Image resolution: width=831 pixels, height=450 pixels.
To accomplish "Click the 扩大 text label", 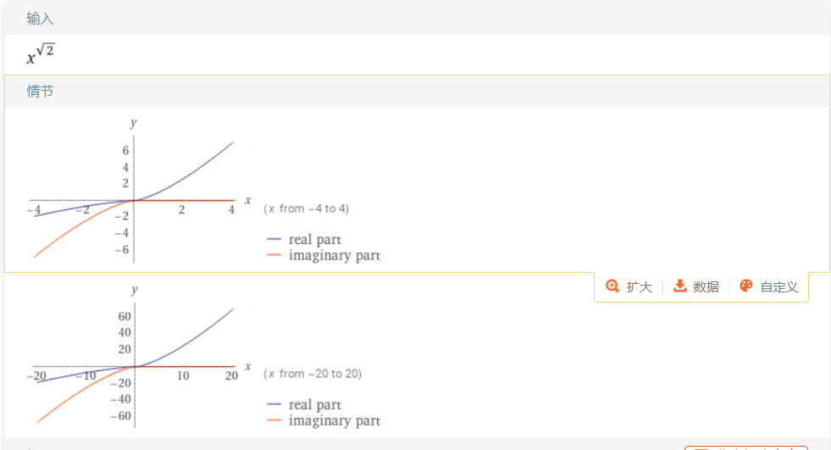I will 640,286.
